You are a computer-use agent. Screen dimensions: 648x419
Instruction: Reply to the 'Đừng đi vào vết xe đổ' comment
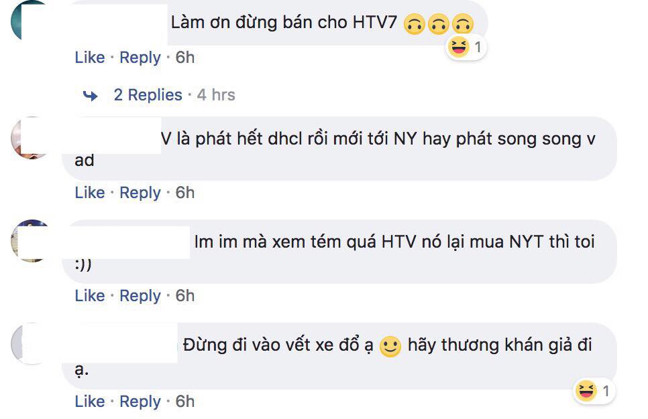tap(140, 402)
